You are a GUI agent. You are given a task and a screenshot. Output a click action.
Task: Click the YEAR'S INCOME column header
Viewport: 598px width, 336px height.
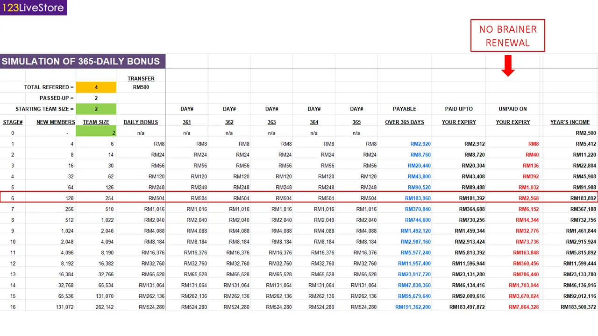coord(570,122)
